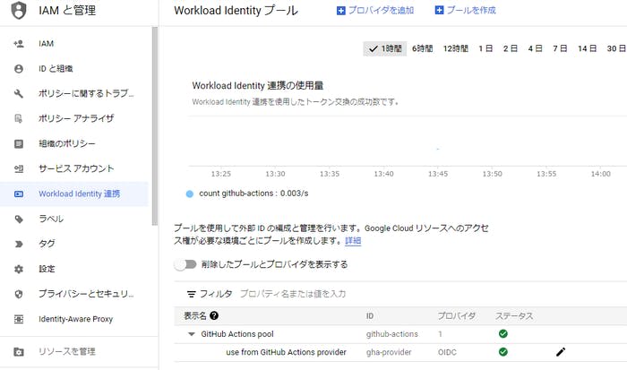Click the wrench icon for policy troubleshooting
Viewport: 627px width, 370px height.
click(x=19, y=93)
